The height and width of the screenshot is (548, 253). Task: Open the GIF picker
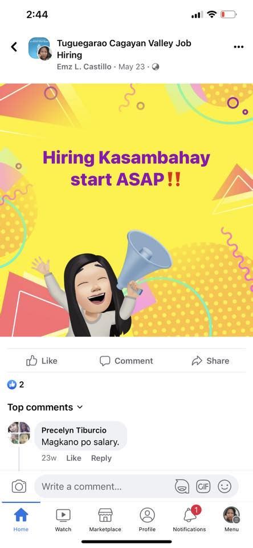pos(203,486)
